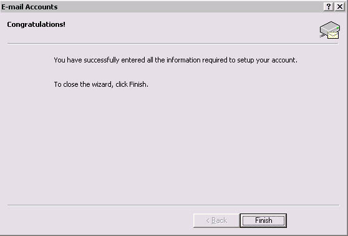
Task: Click the word "Accounts" in the title bar
Action: pyautogui.click(x=41, y=7)
